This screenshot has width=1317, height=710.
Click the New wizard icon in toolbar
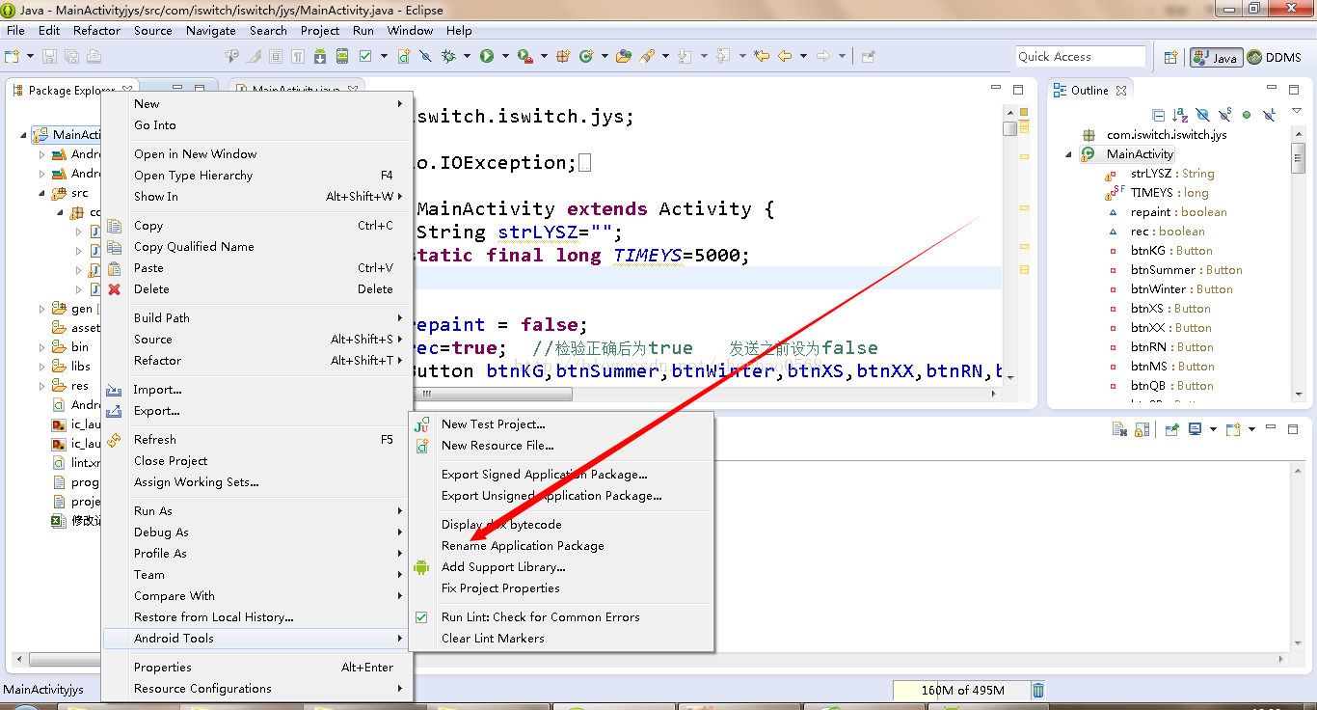pyautogui.click(x=12, y=56)
